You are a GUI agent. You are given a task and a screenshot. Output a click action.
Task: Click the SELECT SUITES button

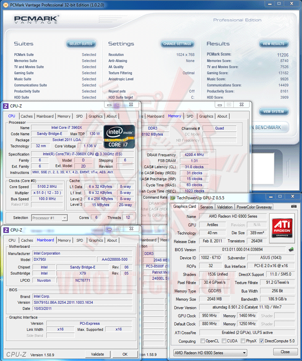(x=81, y=44)
